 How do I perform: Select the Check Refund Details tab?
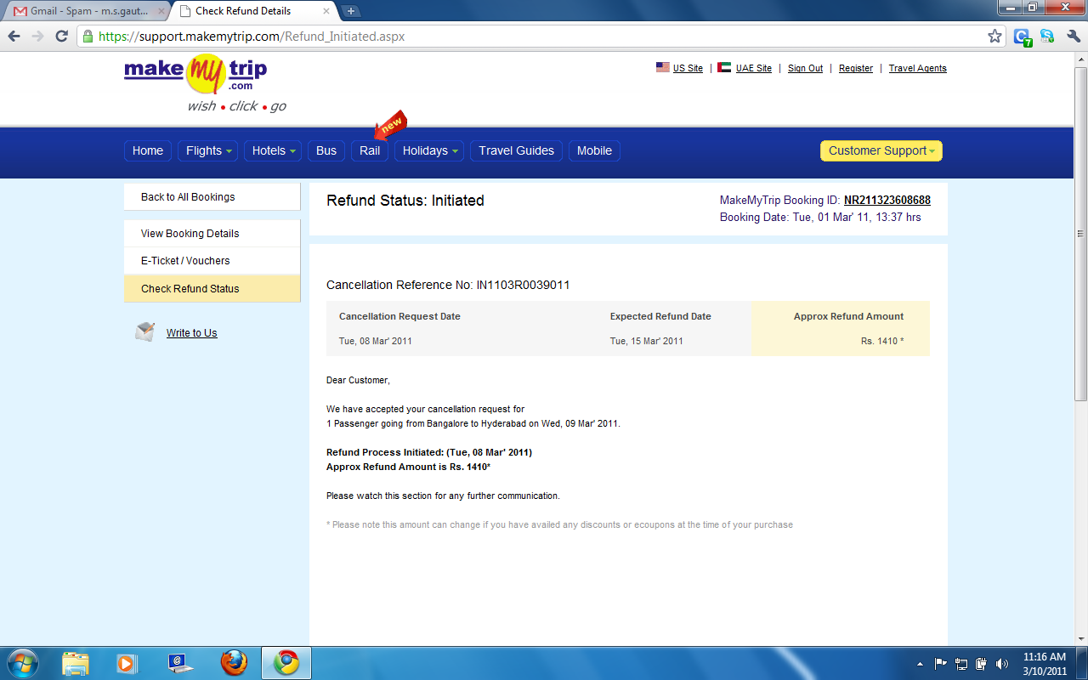click(255, 12)
